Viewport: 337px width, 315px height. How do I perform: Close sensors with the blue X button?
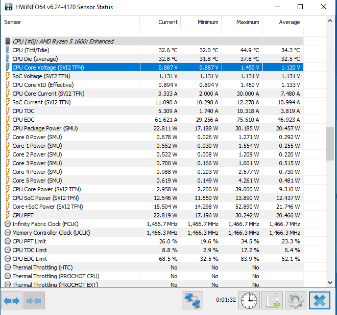click(x=320, y=300)
